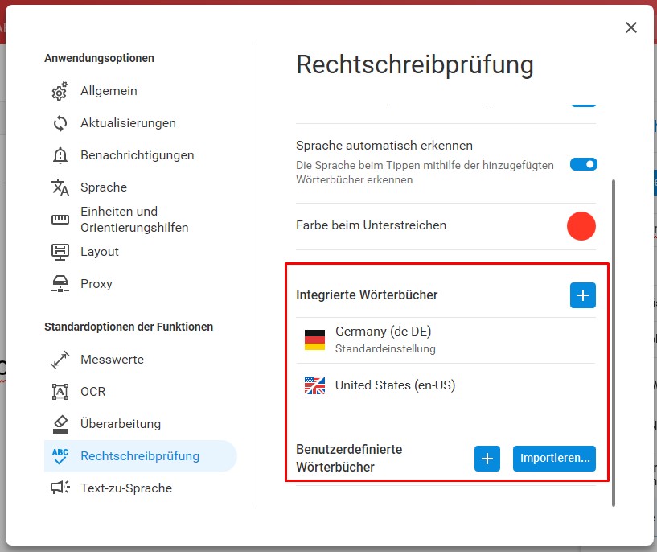657x552 pixels.
Task: Click the Integrierte Wörterbücher heading
Action: click(x=367, y=295)
